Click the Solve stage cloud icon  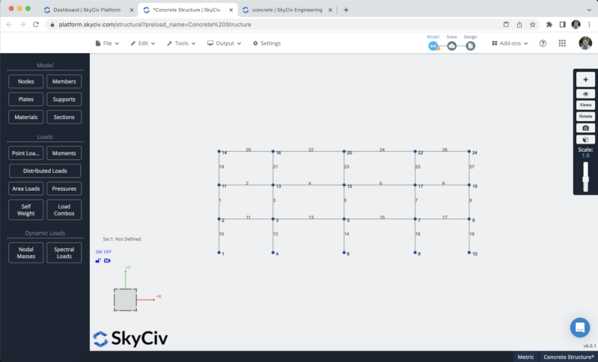tap(451, 46)
